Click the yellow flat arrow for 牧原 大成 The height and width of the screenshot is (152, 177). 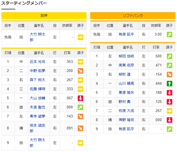(x=170, y=111)
